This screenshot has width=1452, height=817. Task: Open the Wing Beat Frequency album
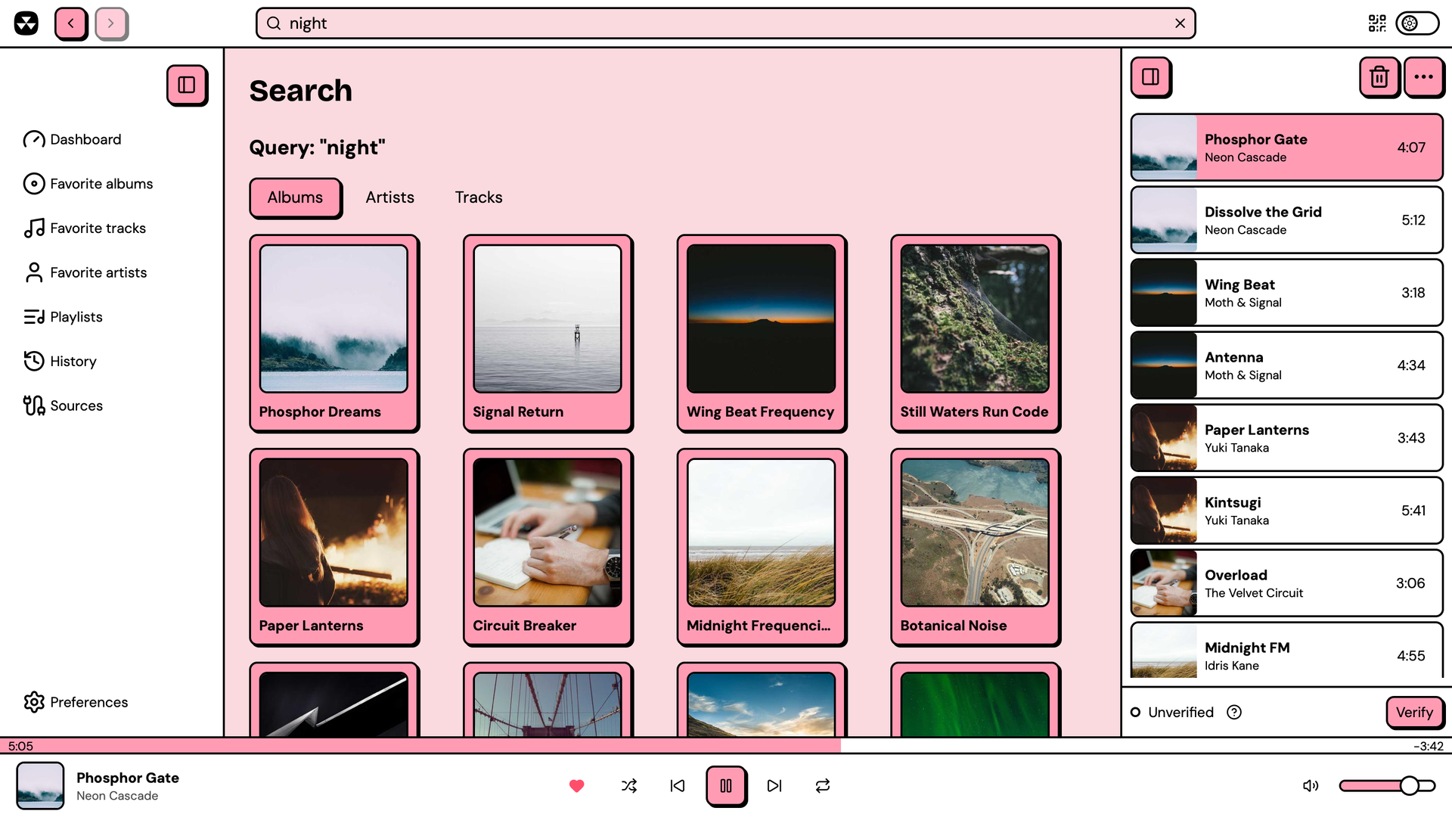[761, 333]
